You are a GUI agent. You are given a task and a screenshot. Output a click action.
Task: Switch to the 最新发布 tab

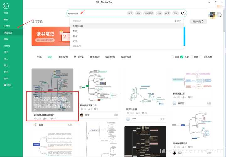point(63,57)
